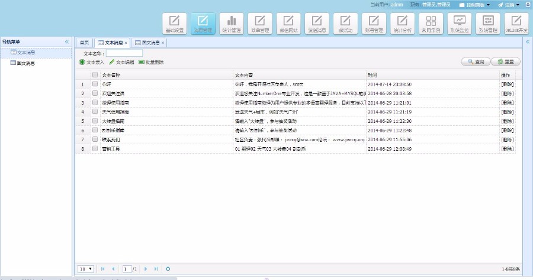Image resolution: width=533 pixels, height=280 pixels.
Task: Click the pencil 文本编辑 icon
Action: [111, 62]
